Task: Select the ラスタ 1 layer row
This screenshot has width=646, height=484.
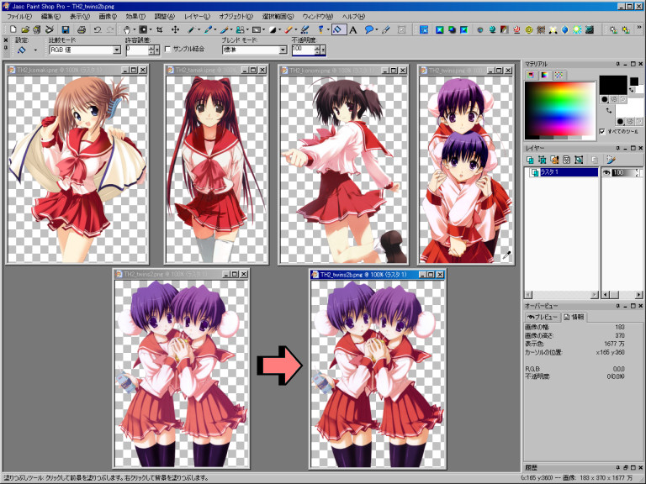Action: click(x=563, y=172)
